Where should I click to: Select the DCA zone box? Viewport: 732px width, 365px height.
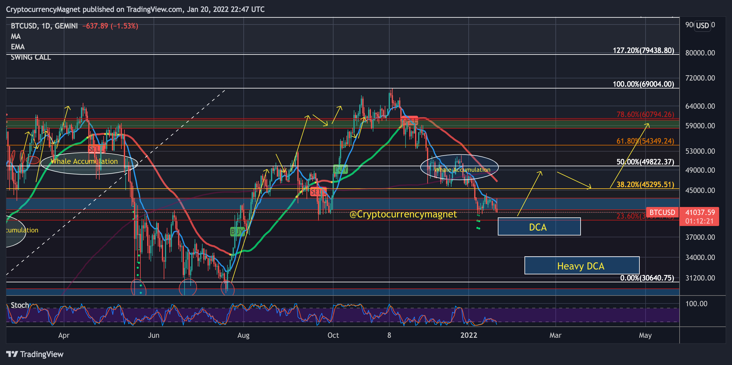click(x=539, y=227)
